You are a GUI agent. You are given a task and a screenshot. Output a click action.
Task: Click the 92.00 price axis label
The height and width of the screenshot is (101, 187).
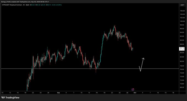pos(182,36)
